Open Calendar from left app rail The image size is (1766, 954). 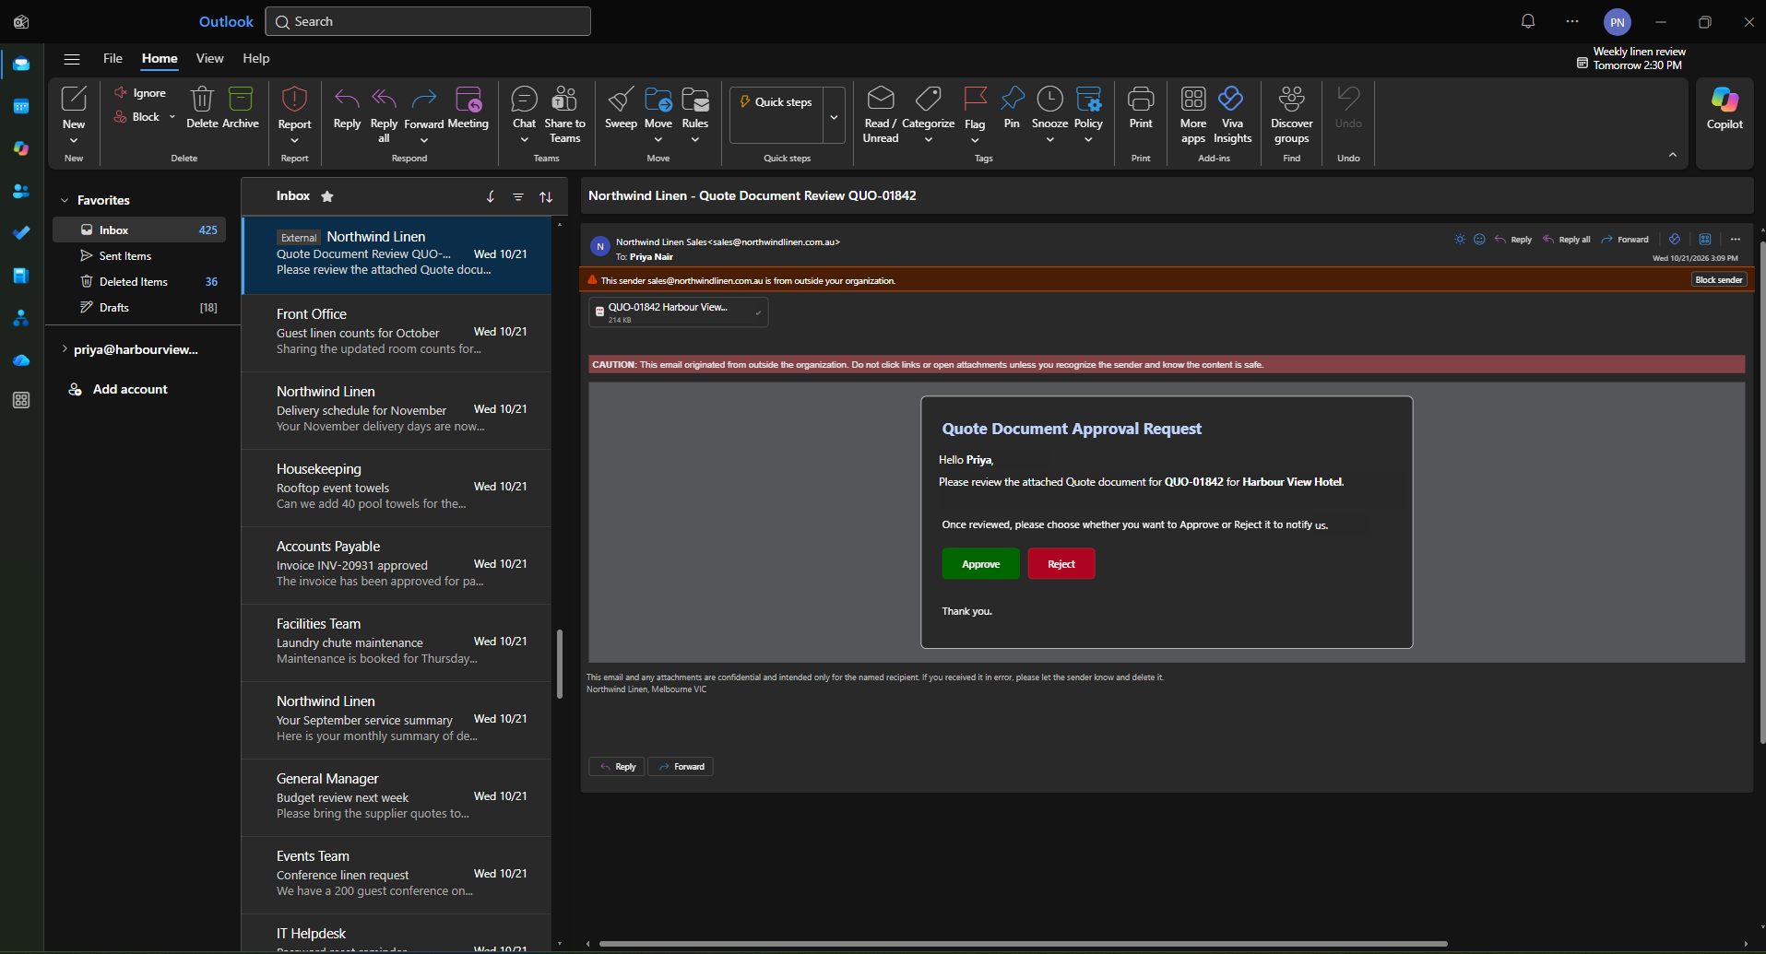pos(21,106)
